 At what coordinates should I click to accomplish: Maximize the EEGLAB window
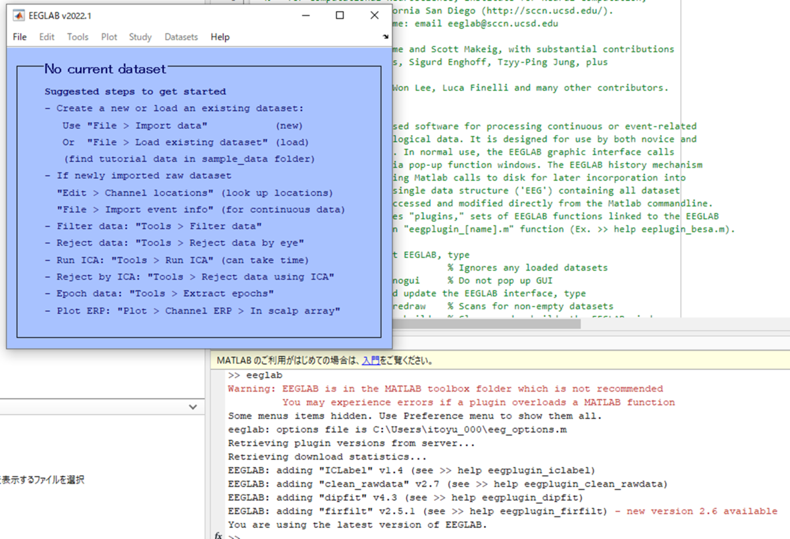(340, 15)
